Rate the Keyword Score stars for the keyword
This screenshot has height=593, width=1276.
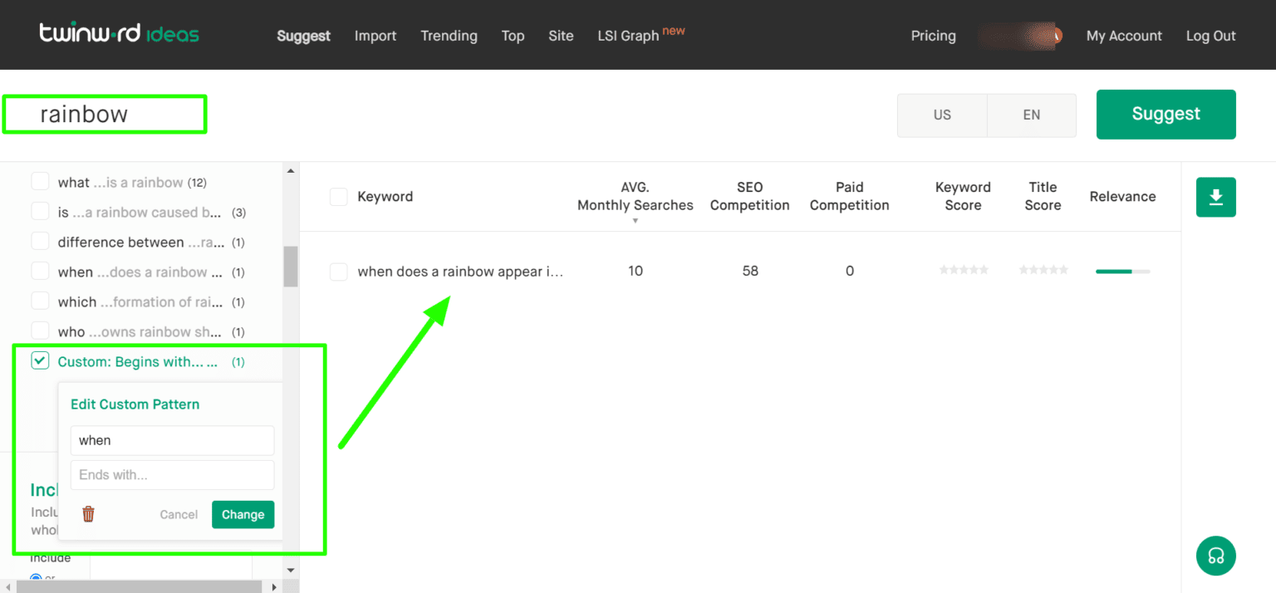tap(963, 270)
